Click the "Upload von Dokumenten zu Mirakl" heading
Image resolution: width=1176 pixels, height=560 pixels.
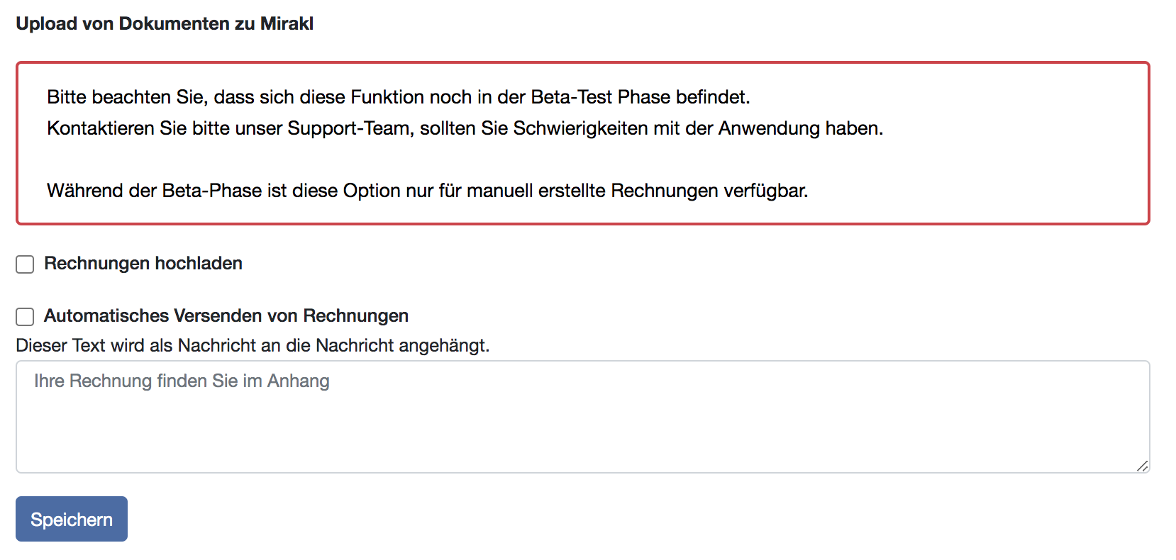tap(165, 24)
